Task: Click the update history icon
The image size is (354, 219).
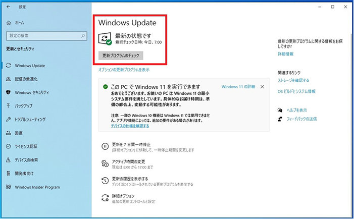Action: click(105, 181)
